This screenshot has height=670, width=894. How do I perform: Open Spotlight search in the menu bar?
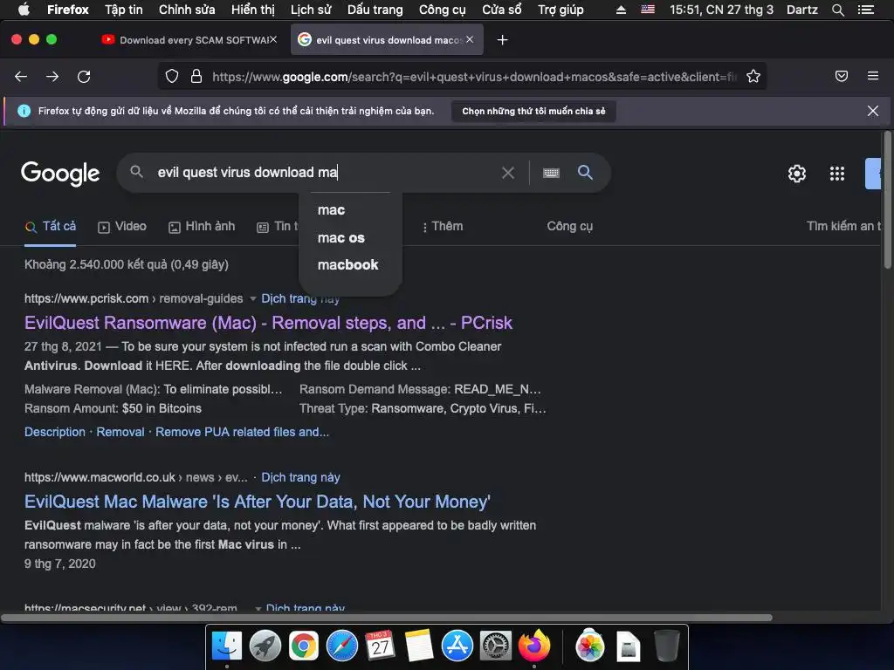(837, 10)
